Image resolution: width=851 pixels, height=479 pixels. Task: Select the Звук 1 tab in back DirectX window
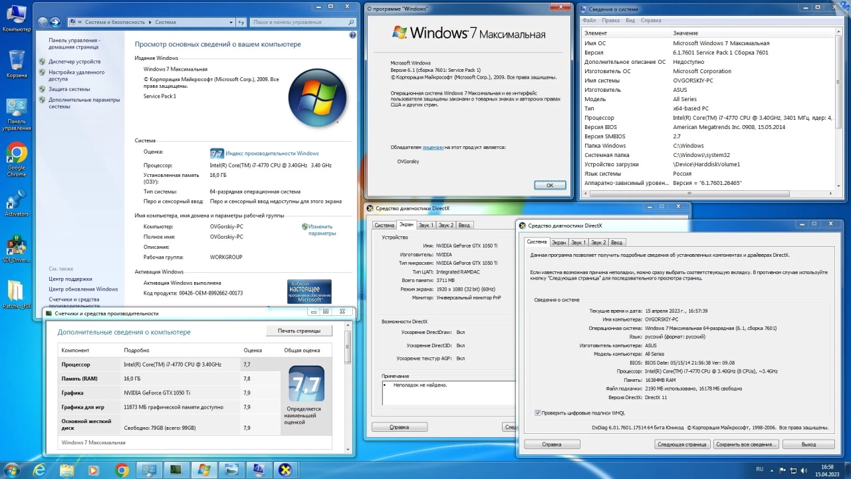click(x=426, y=226)
